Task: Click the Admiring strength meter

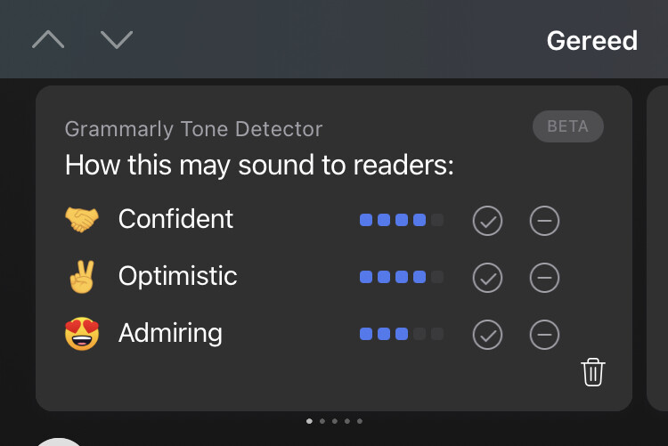Action: [x=402, y=334]
